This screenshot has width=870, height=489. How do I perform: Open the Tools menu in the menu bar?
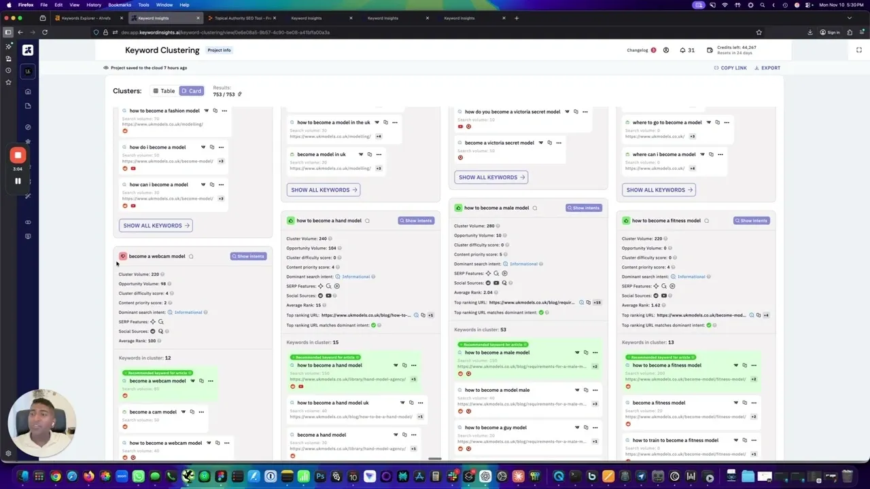click(143, 5)
